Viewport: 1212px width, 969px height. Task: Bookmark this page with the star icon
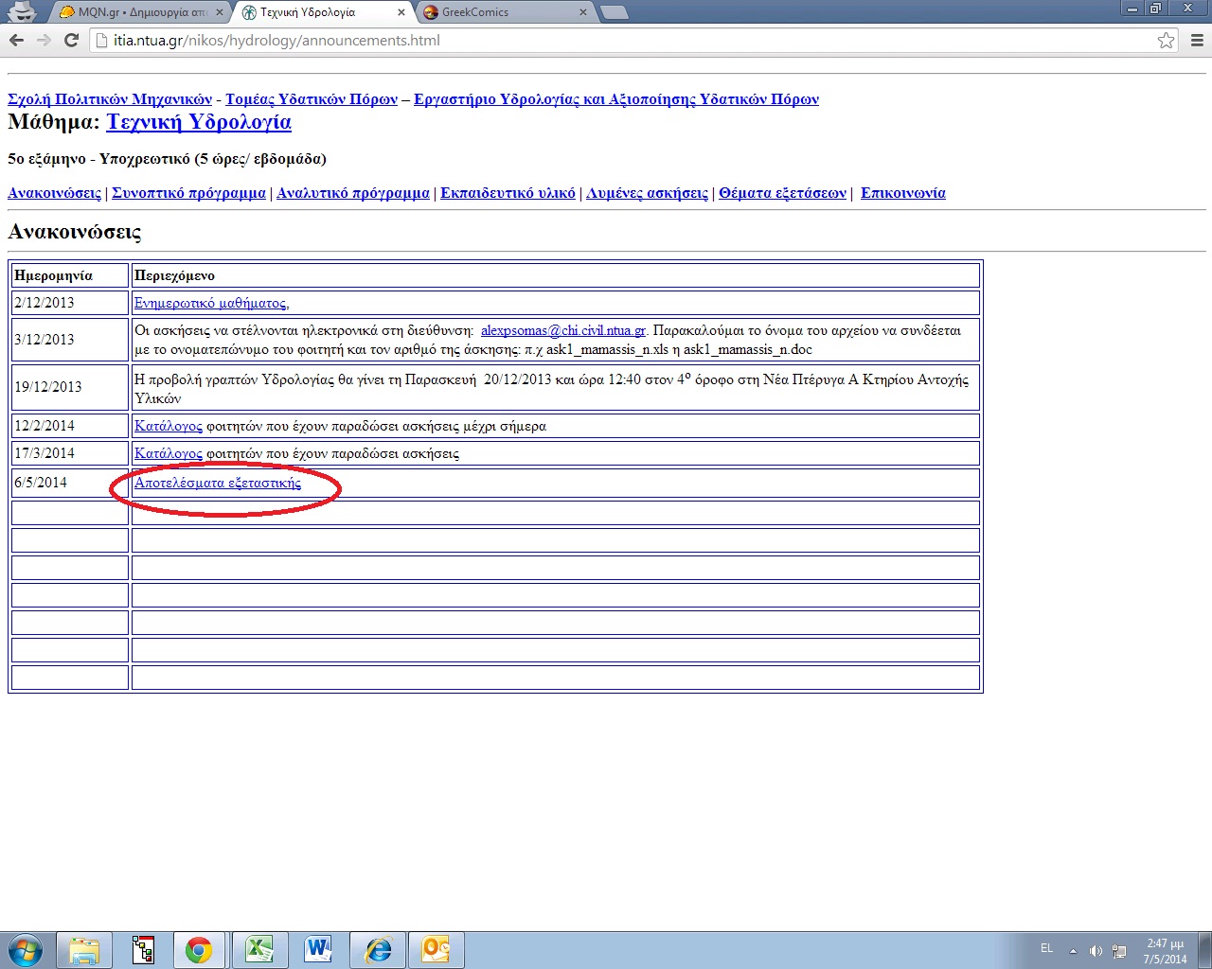pyautogui.click(x=1166, y=40)
